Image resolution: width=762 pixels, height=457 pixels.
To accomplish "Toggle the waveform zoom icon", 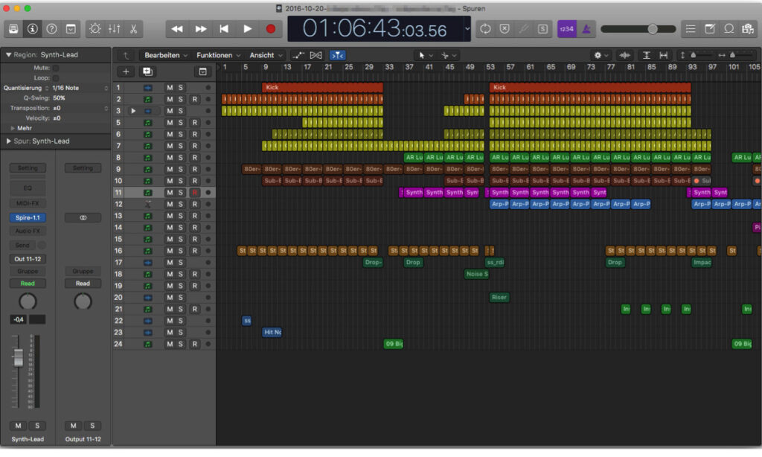I will (x=625, y=55).
